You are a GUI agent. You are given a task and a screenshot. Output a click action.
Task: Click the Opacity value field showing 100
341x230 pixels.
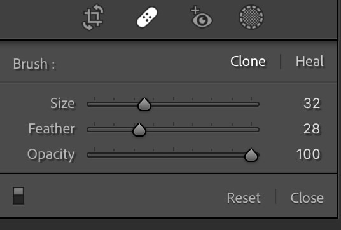(308, 154)
